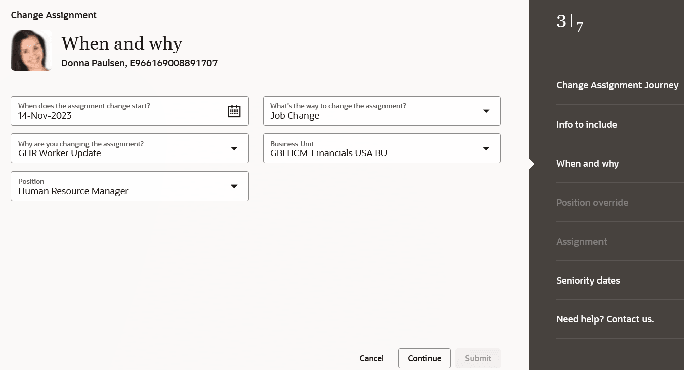Open the 'Need help? Contact us.' link
Viewport: 684px width, 370px height.
pyautogui.click(x=605, y=319)
